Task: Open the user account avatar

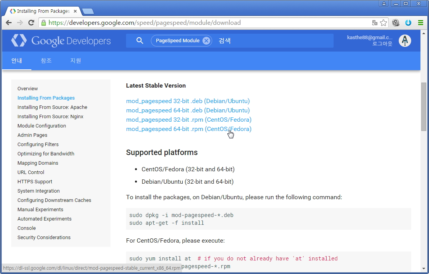Action: (405, 41)
